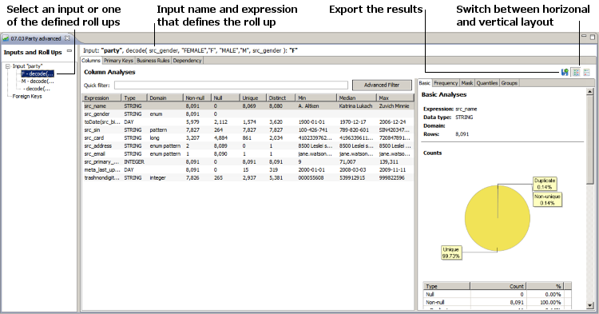Click into the Quick filter field
The height and width of the screenshot is (314, 599).
coord(231,85)
